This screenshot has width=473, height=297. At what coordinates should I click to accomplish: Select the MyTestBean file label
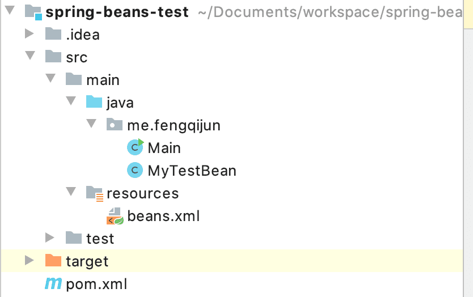coord(192,171)
